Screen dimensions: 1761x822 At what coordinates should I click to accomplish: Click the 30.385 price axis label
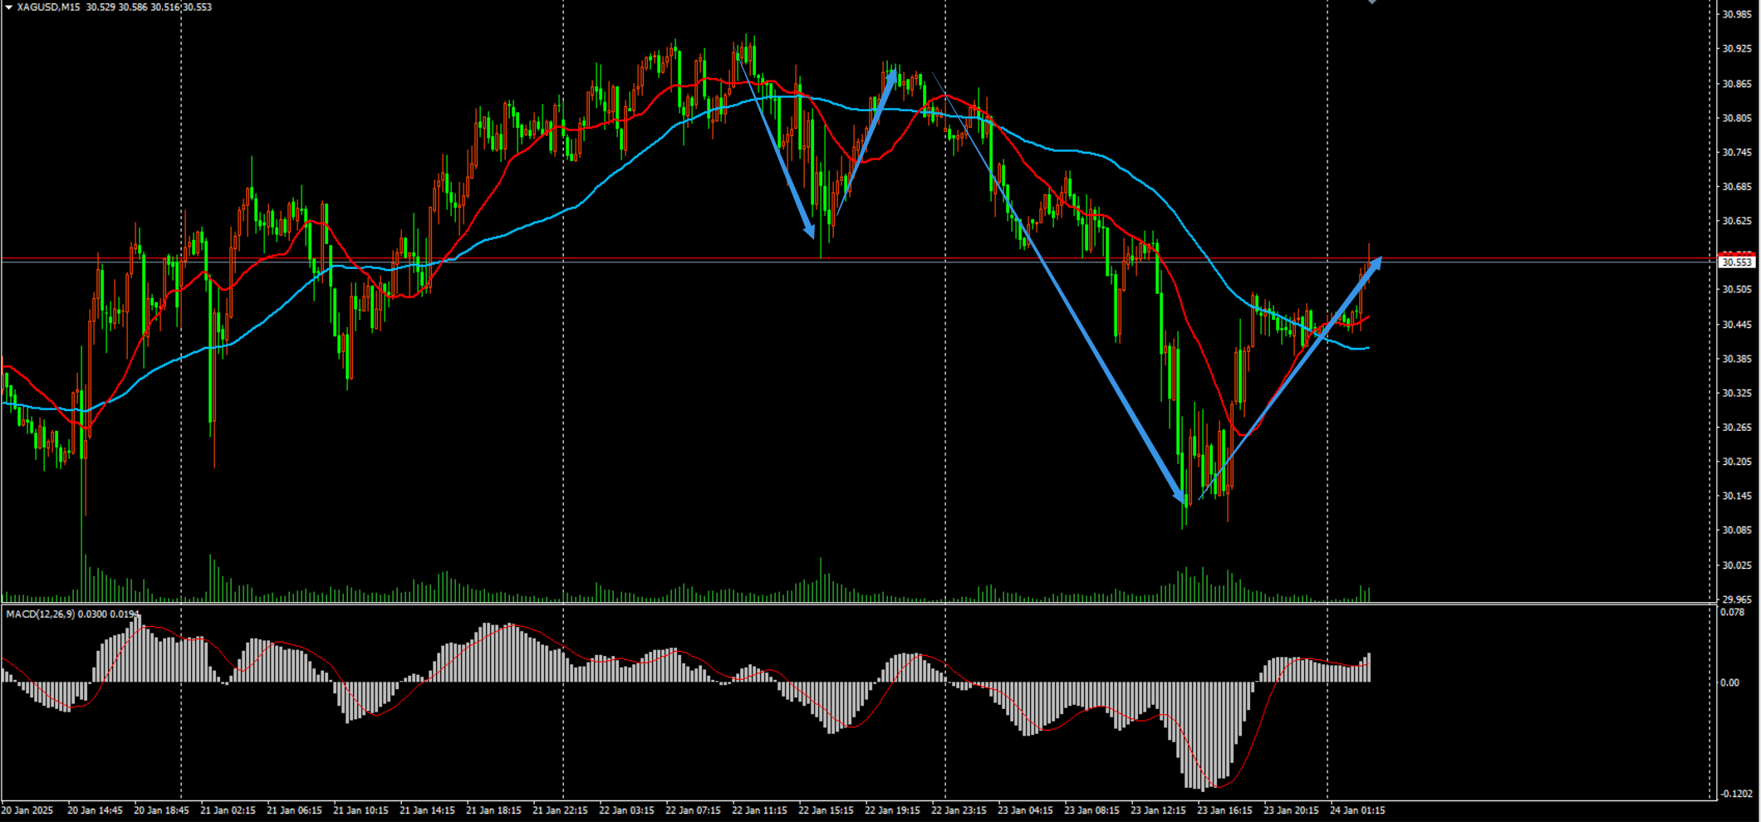click(x=1736, y=359)
